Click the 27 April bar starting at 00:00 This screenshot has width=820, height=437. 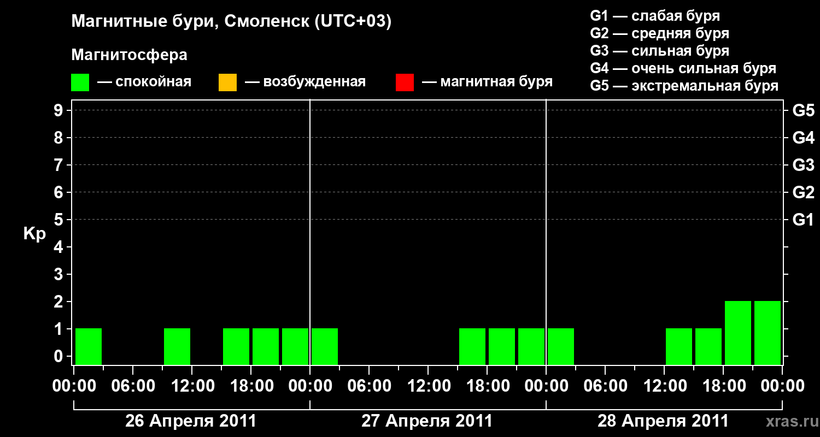[325, 346]
